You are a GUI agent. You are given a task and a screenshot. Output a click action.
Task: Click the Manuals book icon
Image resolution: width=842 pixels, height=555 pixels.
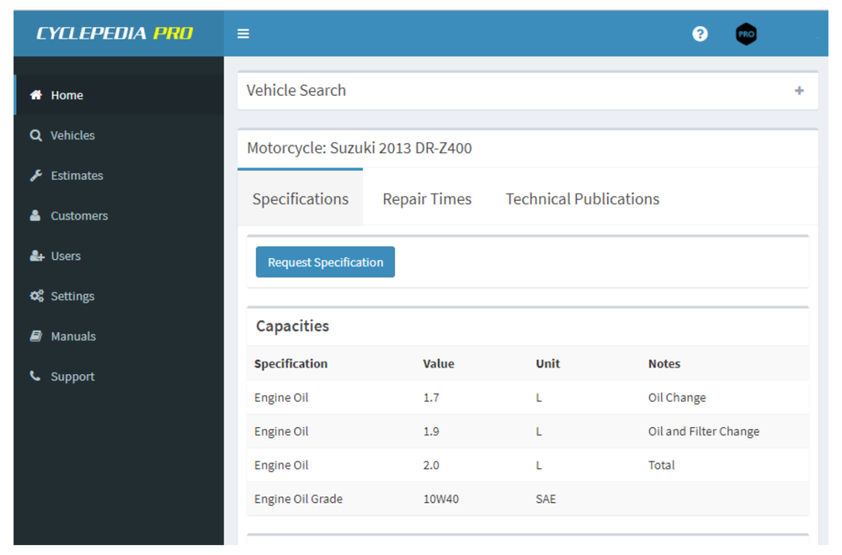click(36, 336)
